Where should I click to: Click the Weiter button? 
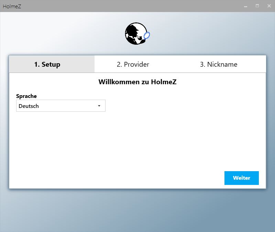point(242,178)
